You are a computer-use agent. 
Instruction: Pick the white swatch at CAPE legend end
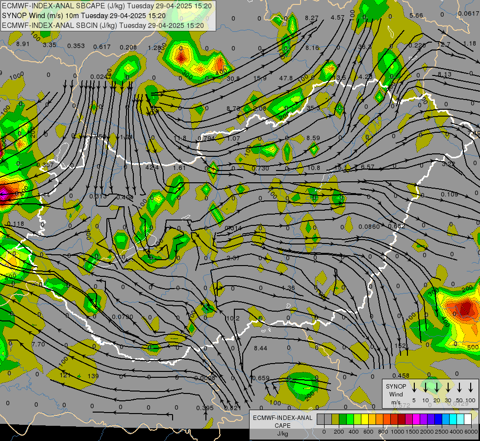pos(467,419)
